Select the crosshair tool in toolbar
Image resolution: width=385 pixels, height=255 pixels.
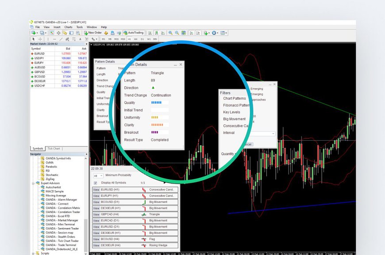point(41,39)
